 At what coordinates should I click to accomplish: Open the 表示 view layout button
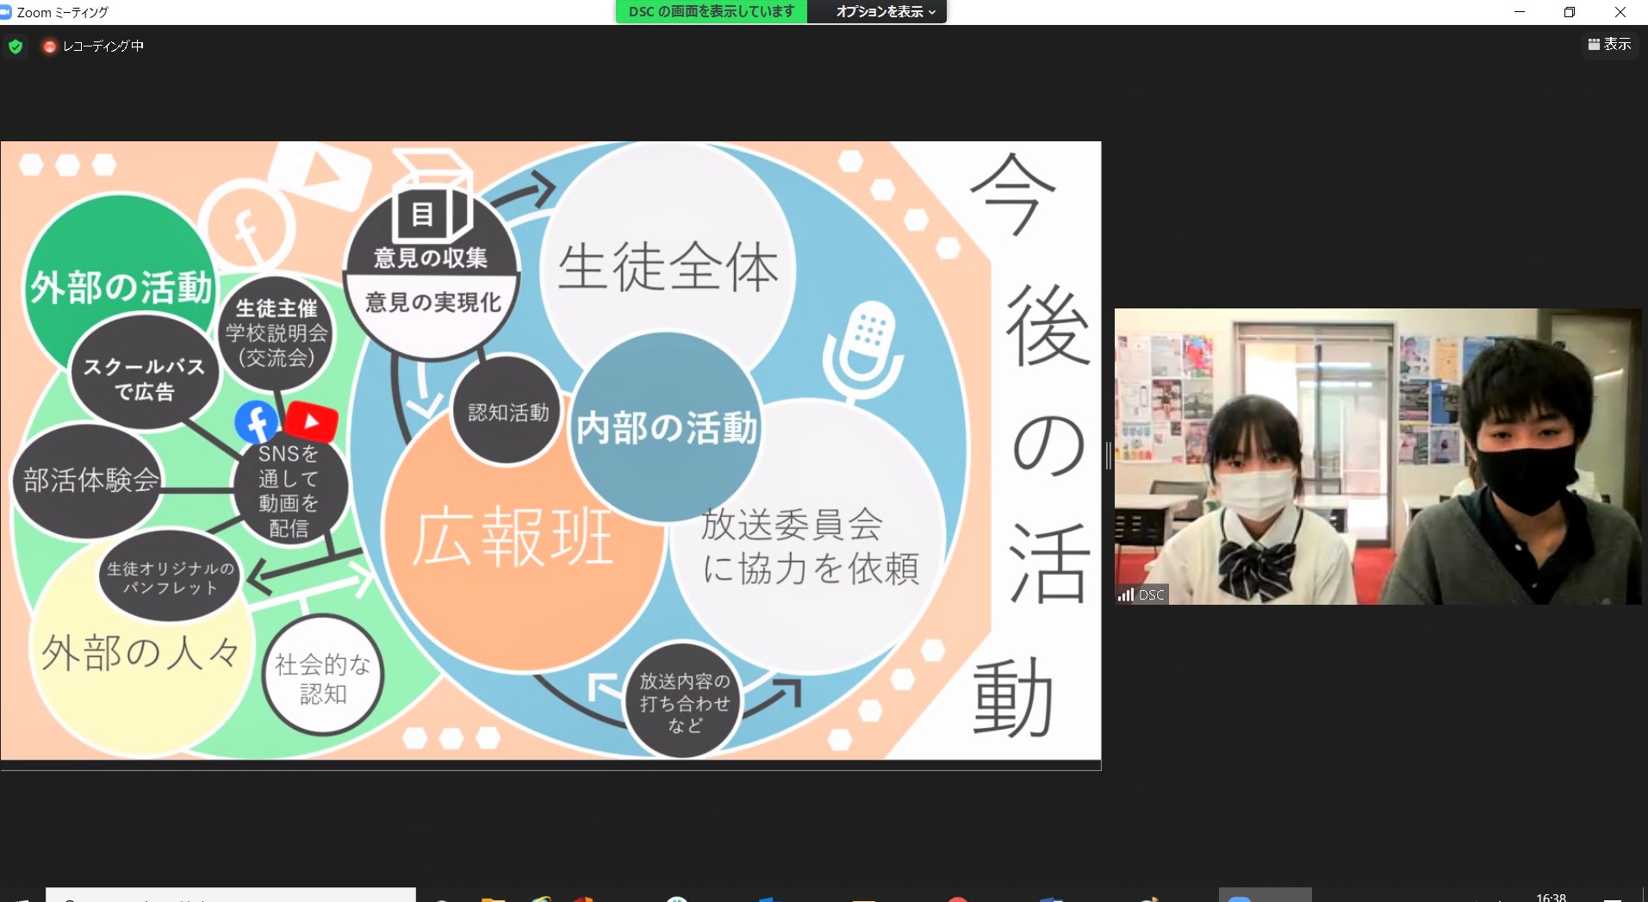[1609, 45]
